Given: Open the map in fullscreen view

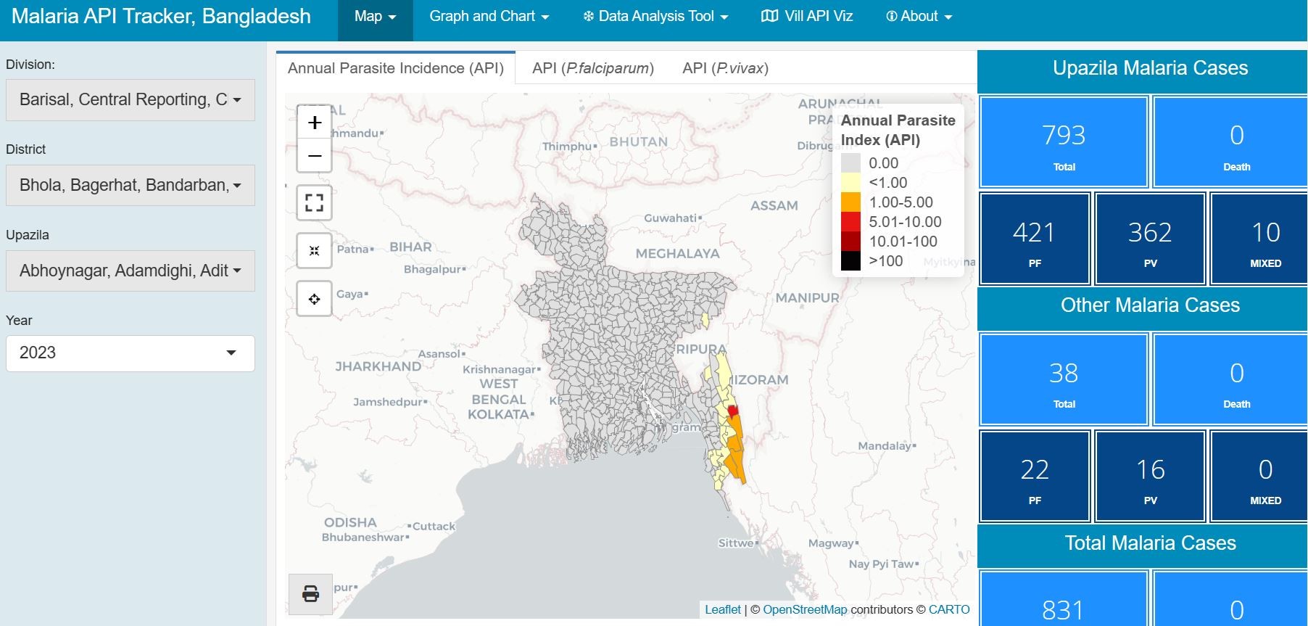Looking at the screenshot, I should (314, 202).
